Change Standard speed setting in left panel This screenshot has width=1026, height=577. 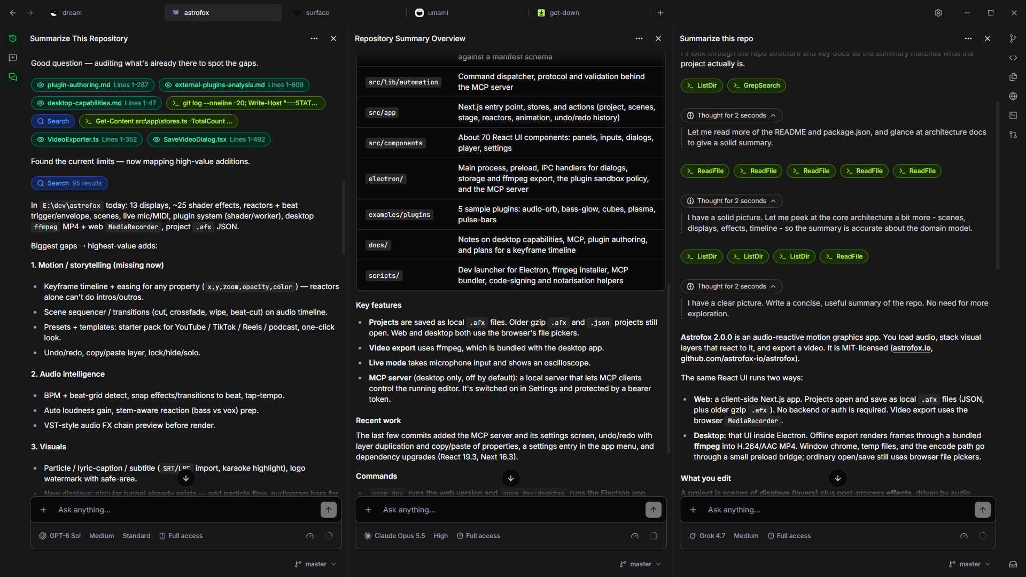click(x=136, y=536)
